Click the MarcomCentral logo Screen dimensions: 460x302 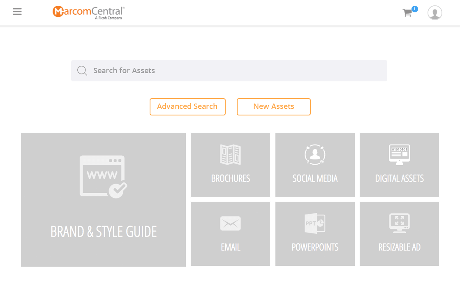click(88, 13)
